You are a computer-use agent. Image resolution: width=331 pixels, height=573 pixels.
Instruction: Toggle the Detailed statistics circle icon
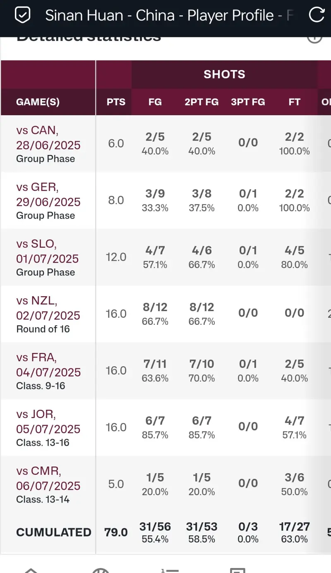pos(314,38)
